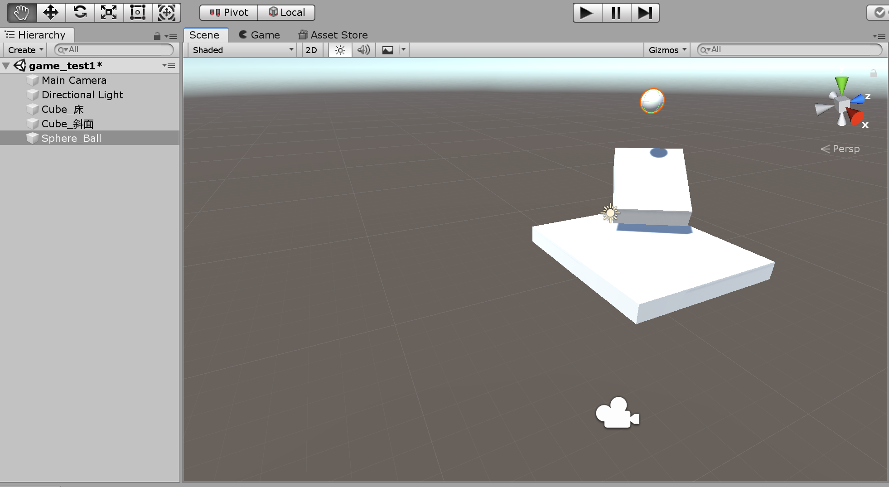This screenshot has width=889, height=487.
Task: Select the Hand tool
Action: tap(21, 12)
